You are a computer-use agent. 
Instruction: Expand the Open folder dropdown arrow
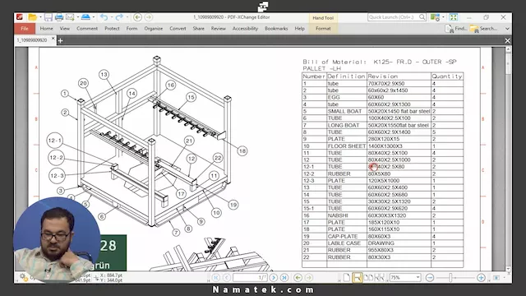click(x=40, y=17)
